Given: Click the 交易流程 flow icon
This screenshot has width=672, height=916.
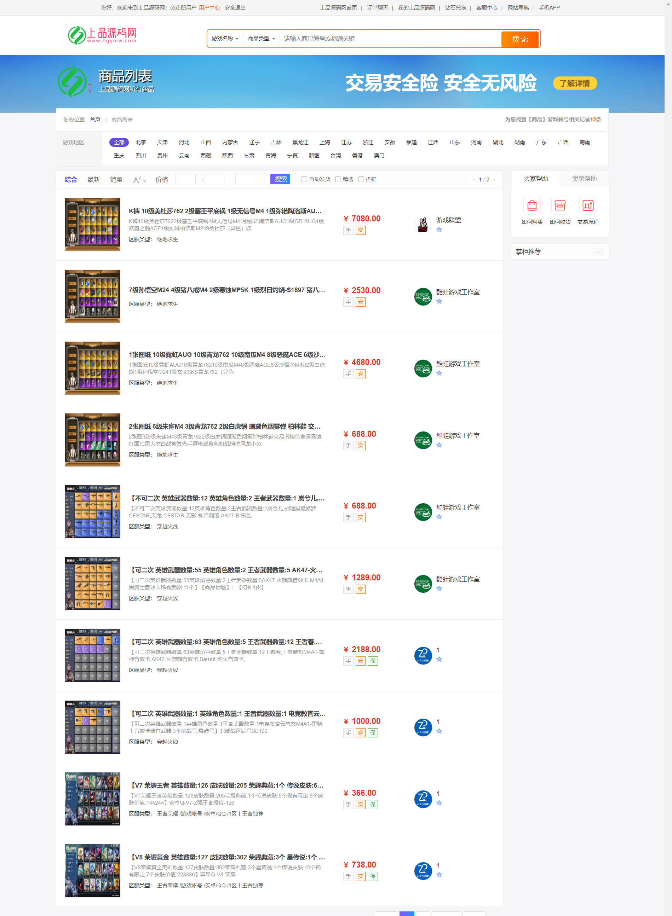Looking at the screenshot, I should pos(588,205).
